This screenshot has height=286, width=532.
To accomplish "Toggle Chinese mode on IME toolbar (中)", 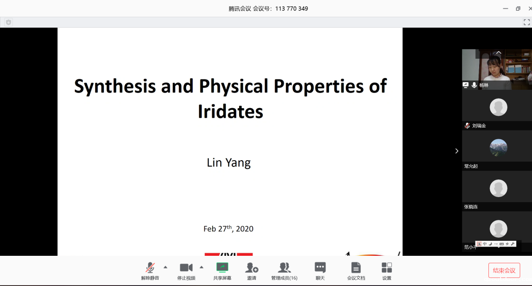I will [x=485, y=244].
